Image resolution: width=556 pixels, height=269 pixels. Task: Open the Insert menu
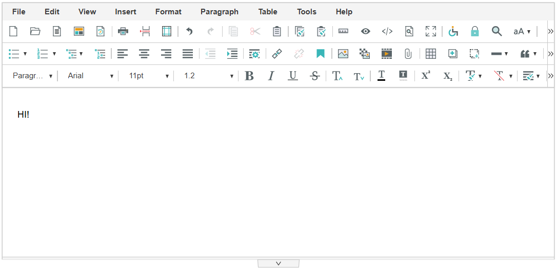[x=126, y=12]
